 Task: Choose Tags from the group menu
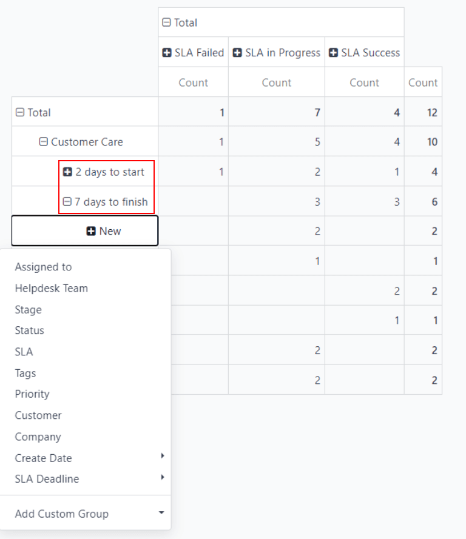coord(25,373)
